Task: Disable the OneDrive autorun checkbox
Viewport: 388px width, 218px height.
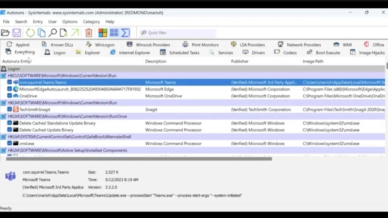Action: [x=9, y=96]
